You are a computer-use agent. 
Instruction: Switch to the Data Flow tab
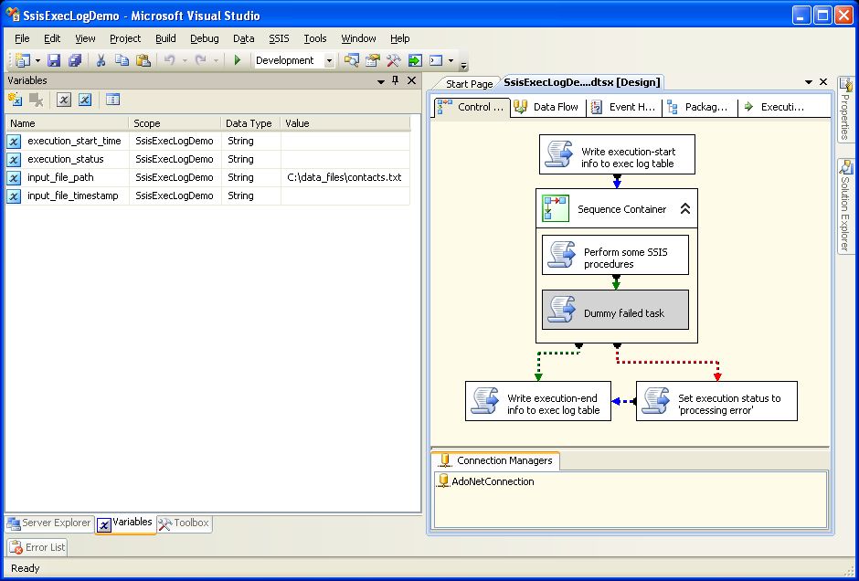pyautogui.click(x=546, y=107)
